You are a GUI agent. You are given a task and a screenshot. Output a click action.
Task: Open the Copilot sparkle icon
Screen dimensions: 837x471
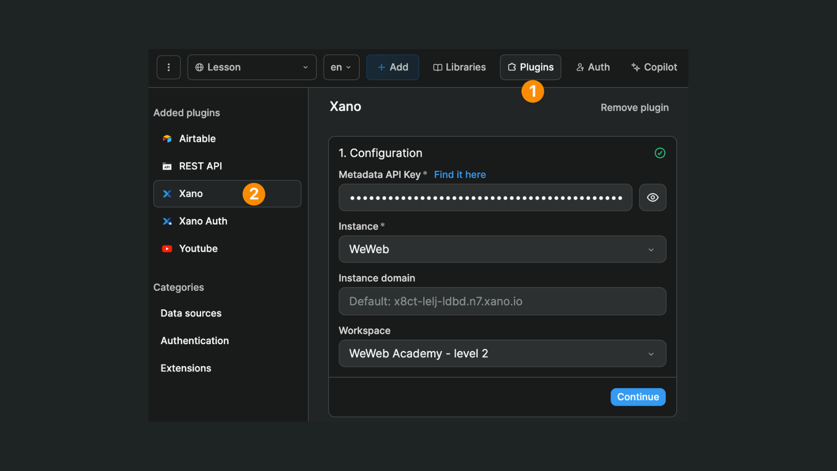635,67
